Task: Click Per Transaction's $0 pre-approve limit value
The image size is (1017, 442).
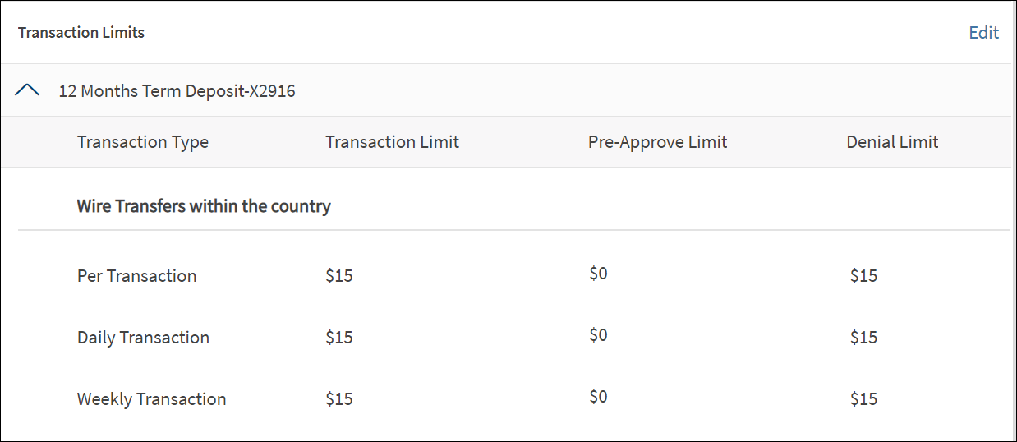Action: pyautogui.click(x=598, y=274)
